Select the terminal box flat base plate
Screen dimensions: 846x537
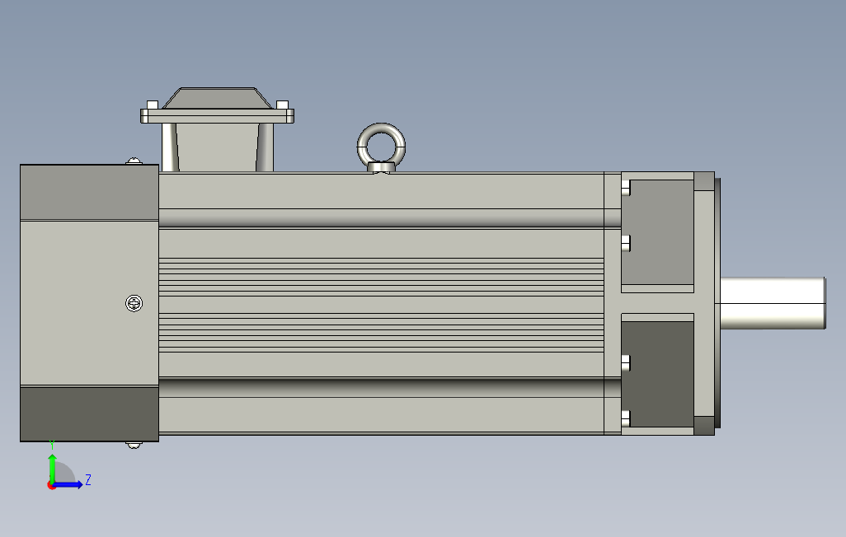pyautogui.click(x=217, y=116)
